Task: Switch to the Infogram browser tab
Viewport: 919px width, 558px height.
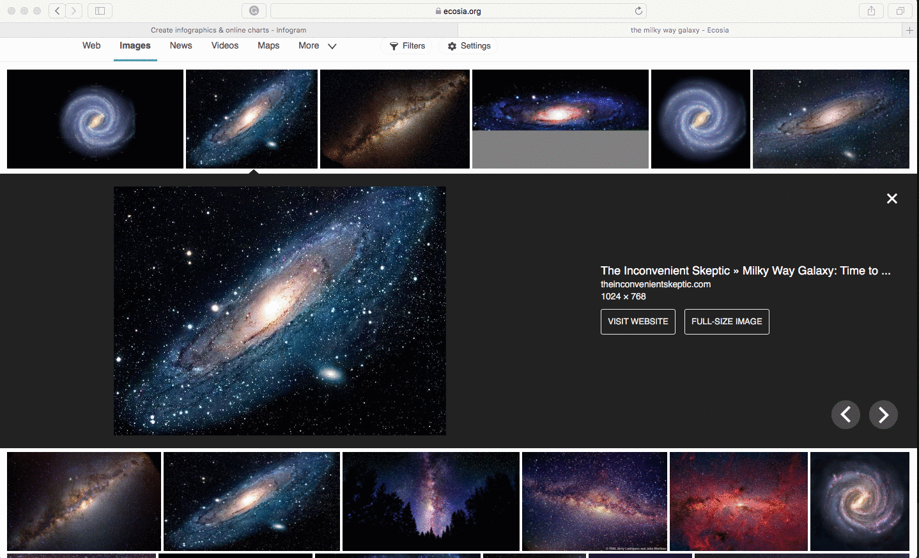Action: point(228,30)
